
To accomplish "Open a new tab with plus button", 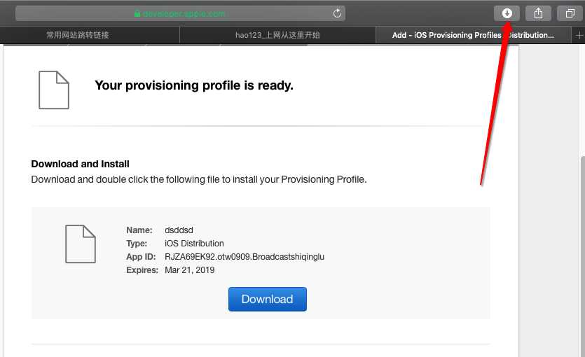I will pyautogui.click(x=579, y=35).
